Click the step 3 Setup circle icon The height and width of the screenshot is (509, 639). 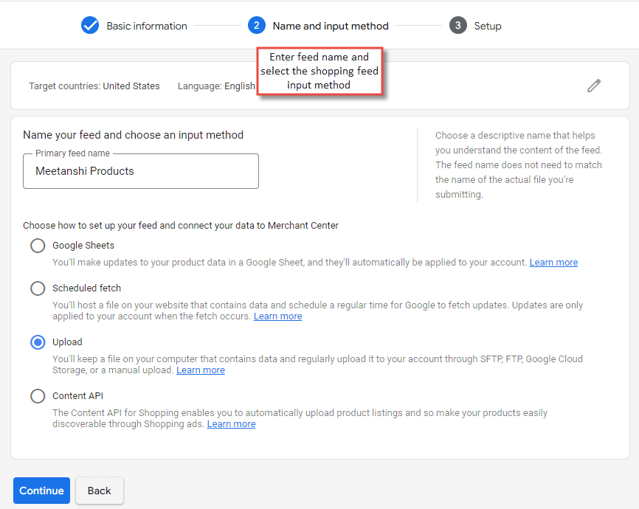point(458,25)
